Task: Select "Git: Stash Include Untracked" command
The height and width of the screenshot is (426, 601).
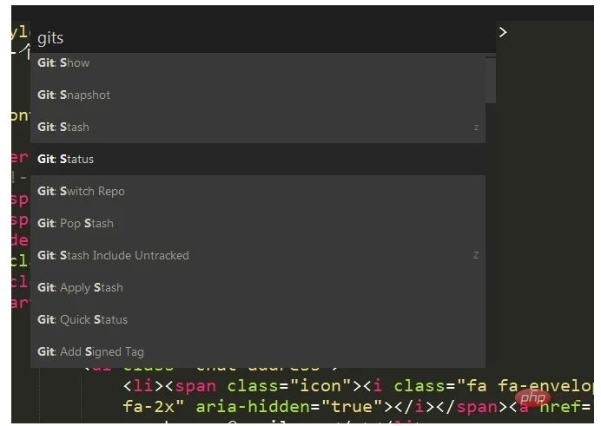Action: 258,255
